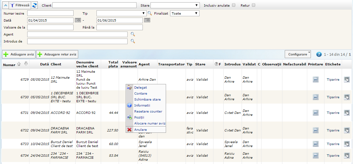353x164 pixels.
Task: Sort Numar column ascending with up arrow
Action: coord(19,64)
